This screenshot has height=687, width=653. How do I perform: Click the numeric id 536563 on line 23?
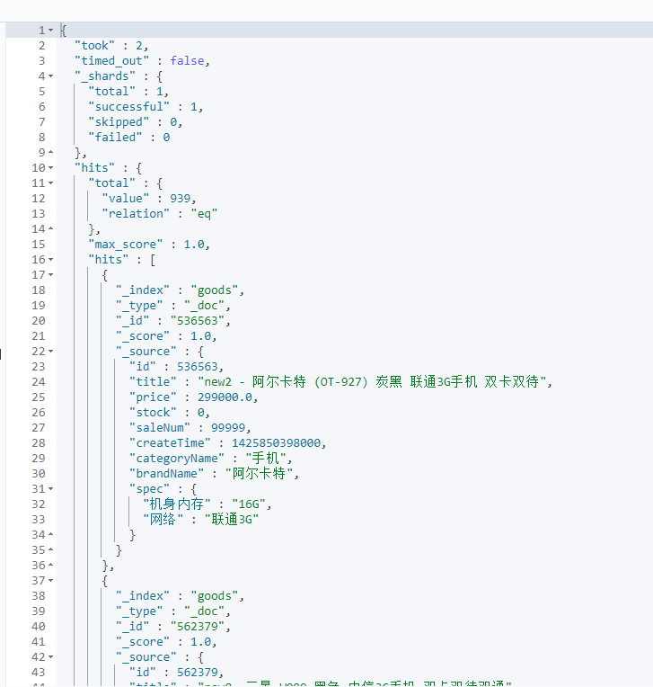197,367
